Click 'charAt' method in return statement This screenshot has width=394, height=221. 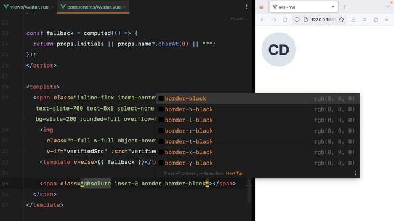[x=168, y=44]
